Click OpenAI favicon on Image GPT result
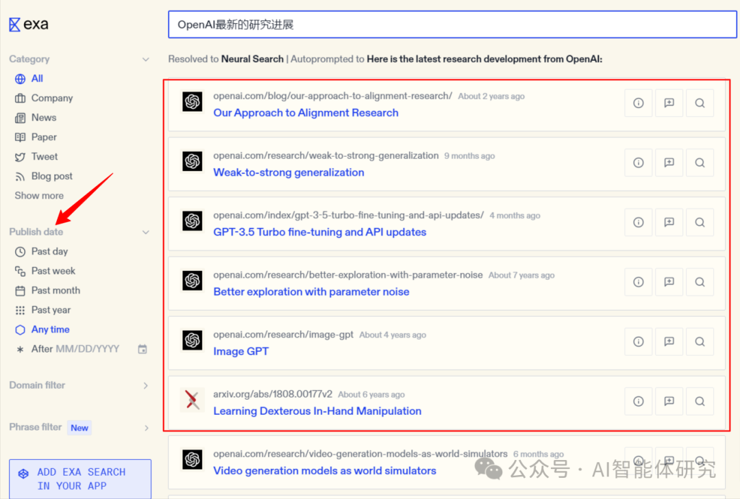Screen dimensions: 740x499 [x=192, y=340]
